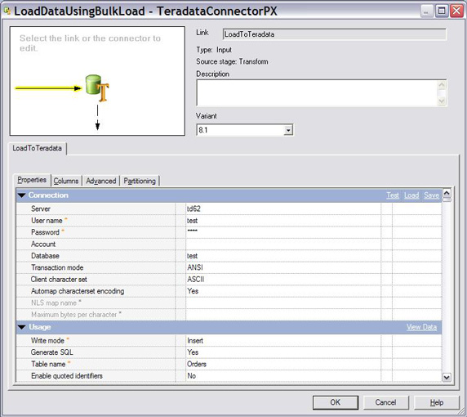467x417 pixels.
Task: Close the TeradataConnectorPX dialog
Action: click(x=456, y=11)
